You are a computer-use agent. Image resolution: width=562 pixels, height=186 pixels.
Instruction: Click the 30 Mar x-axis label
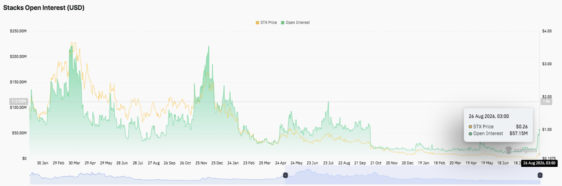pyautogui.click(x=74, y=163)
